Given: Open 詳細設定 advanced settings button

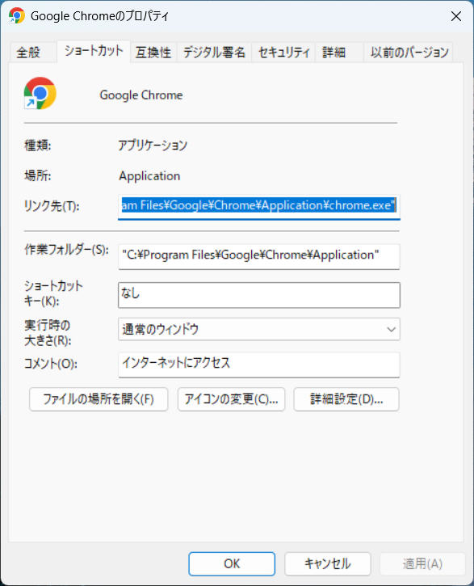Looking at the screenshot, I should 346,399.
